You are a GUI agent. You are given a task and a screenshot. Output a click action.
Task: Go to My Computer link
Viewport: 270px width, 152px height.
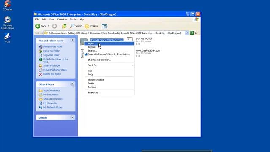point(50,103)
